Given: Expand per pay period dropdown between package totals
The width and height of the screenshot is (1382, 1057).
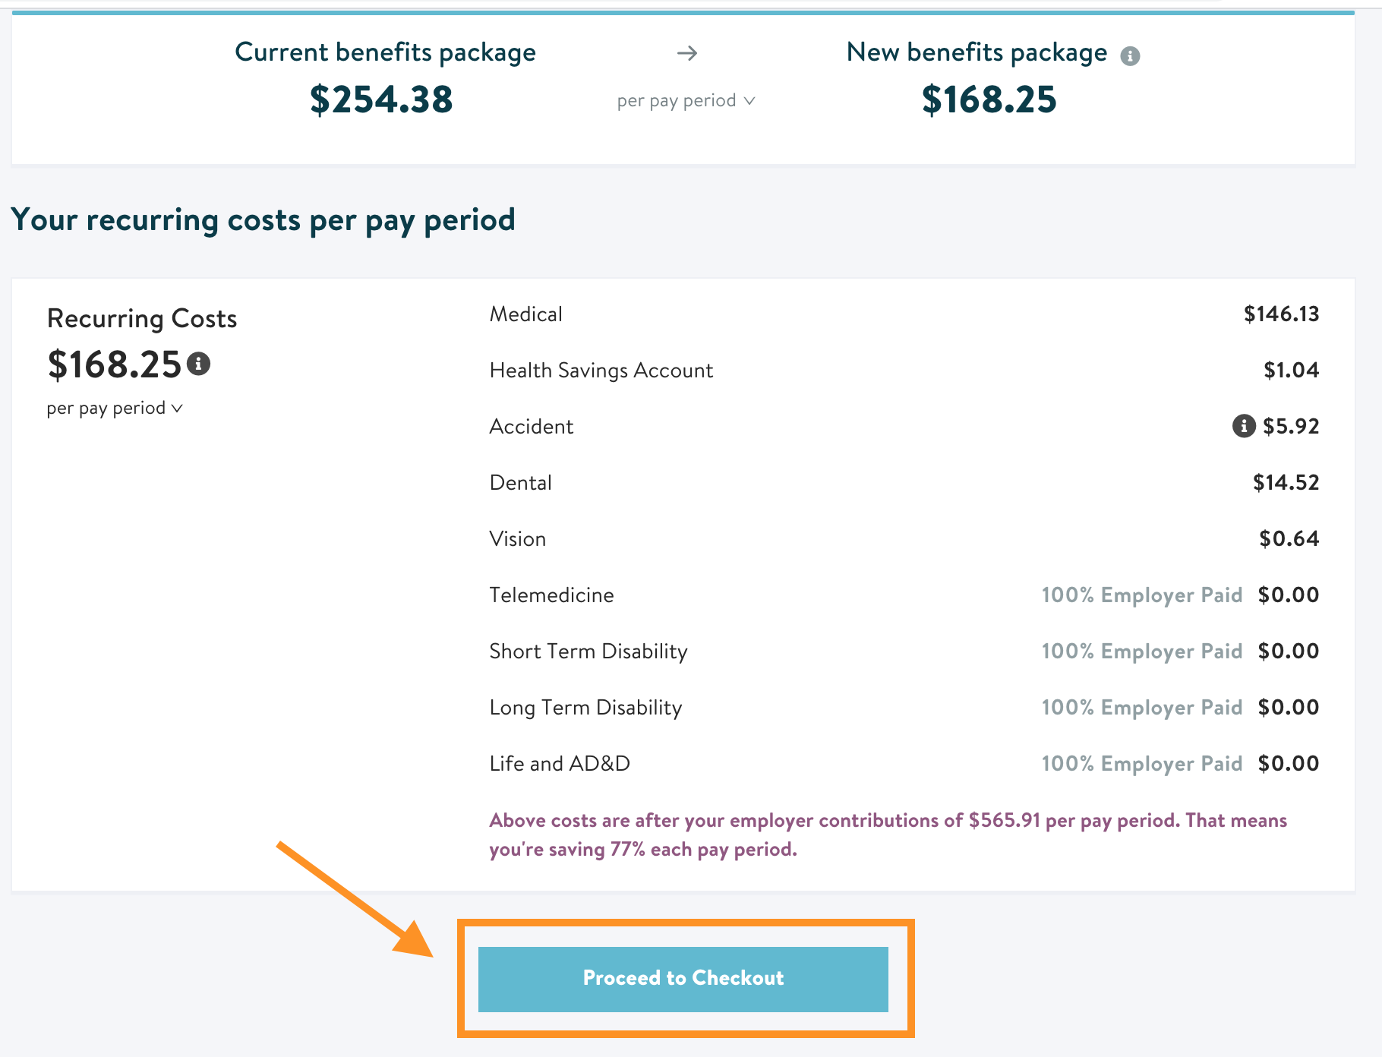Looking at the screenshot, I should pyautogui.click(x=686, y=101).
